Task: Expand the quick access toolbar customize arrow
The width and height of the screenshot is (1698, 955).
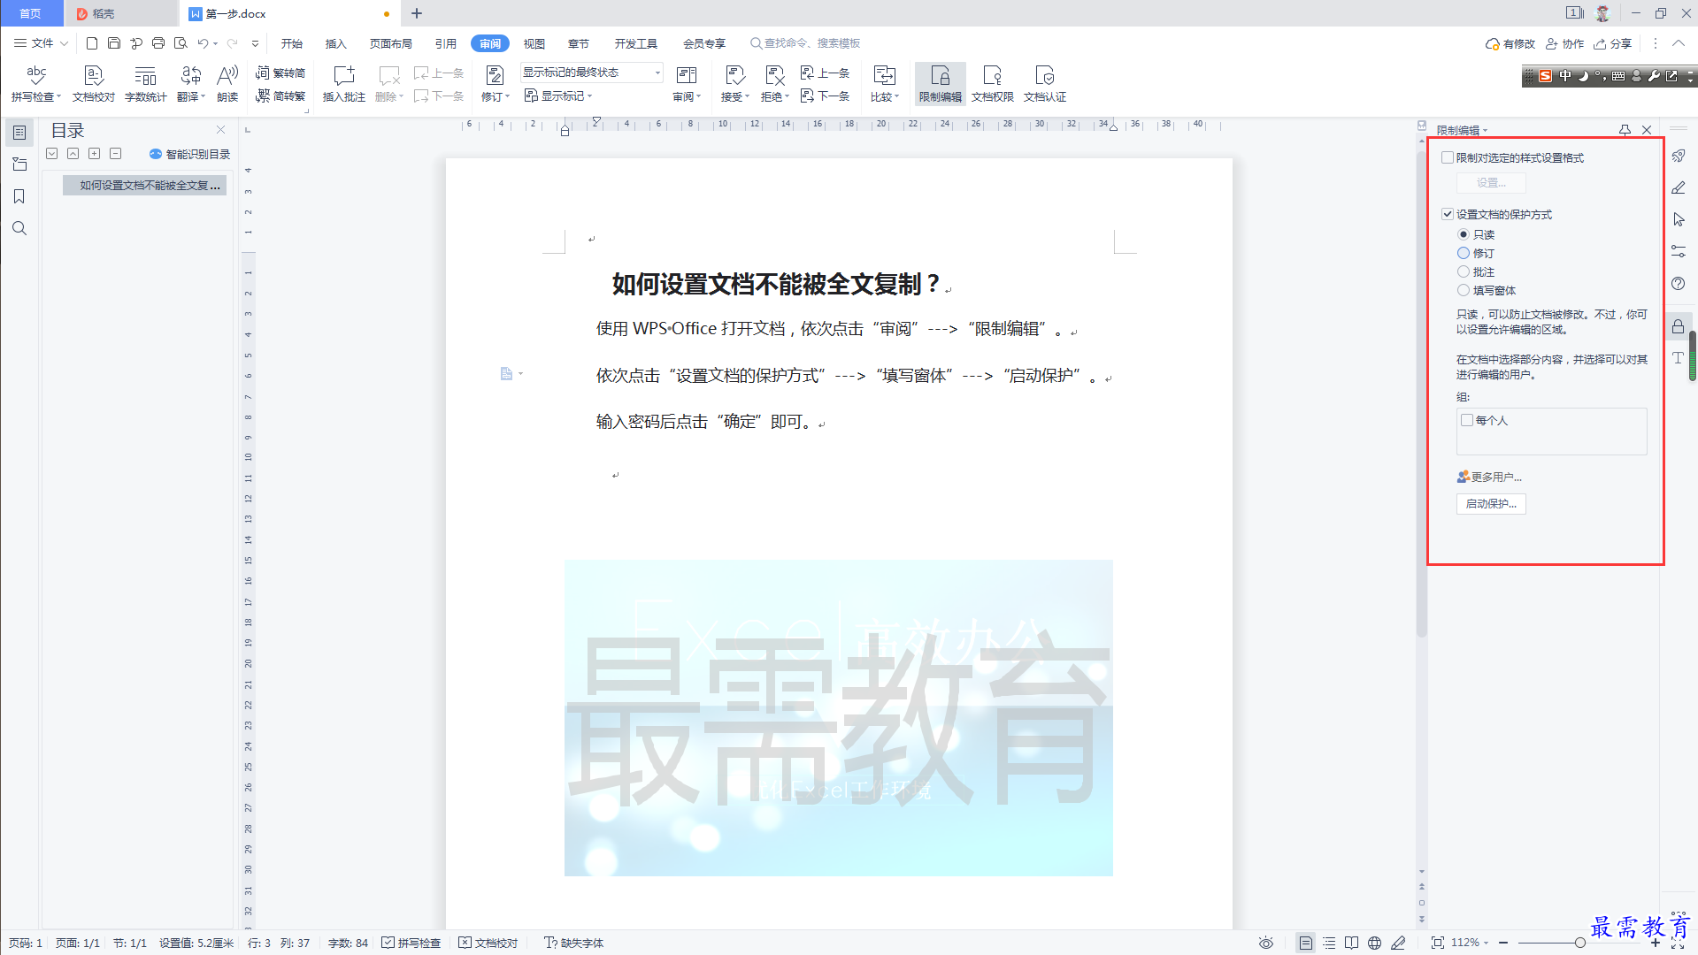Action: point(255,42)
